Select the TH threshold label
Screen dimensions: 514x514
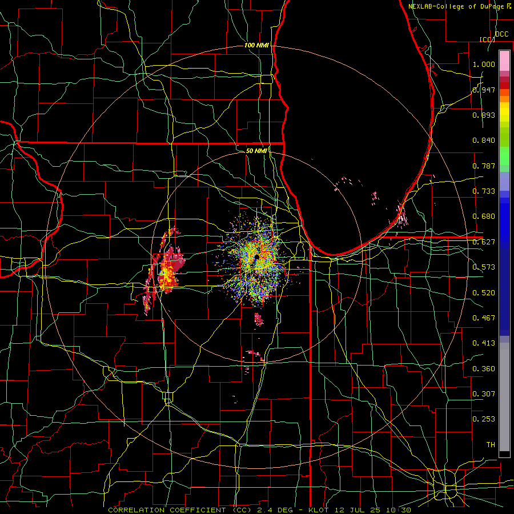tap(491, 444)
